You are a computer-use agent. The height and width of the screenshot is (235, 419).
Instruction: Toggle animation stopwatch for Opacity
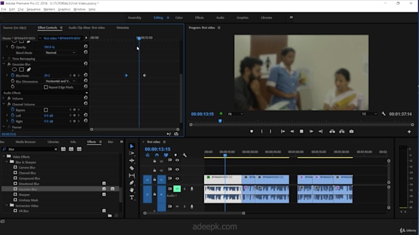pos(12,47)
